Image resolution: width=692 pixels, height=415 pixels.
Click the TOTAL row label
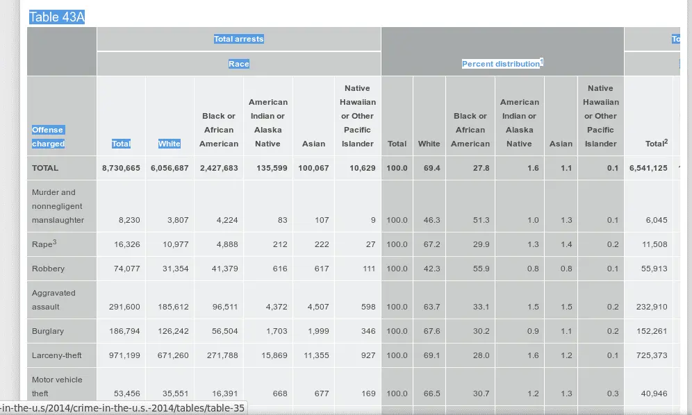pyautogui.click(x=45, y=168)
